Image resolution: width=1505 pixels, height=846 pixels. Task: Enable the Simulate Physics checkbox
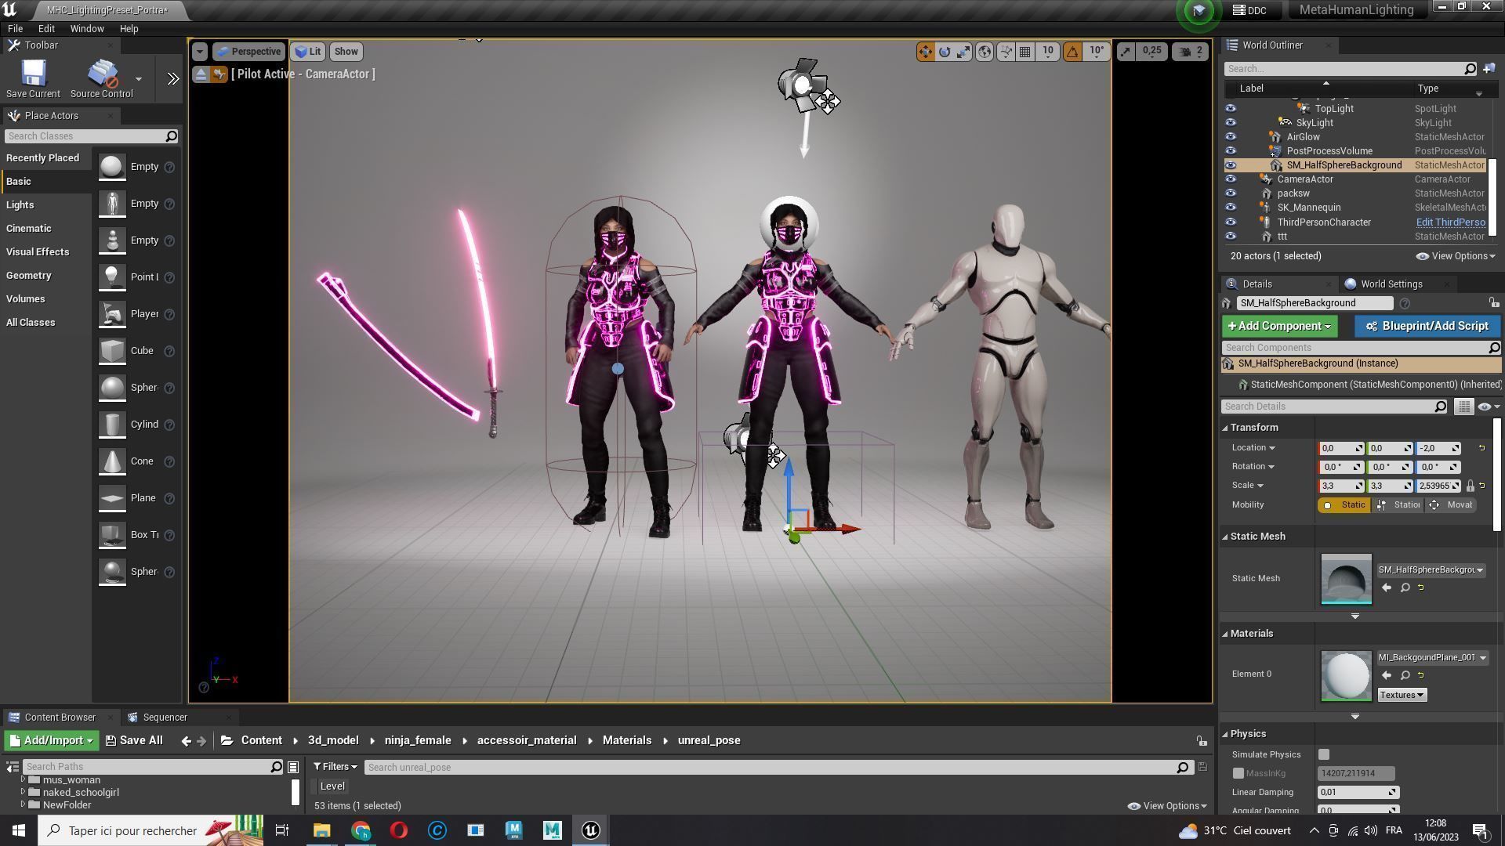tap(1324, 754)
